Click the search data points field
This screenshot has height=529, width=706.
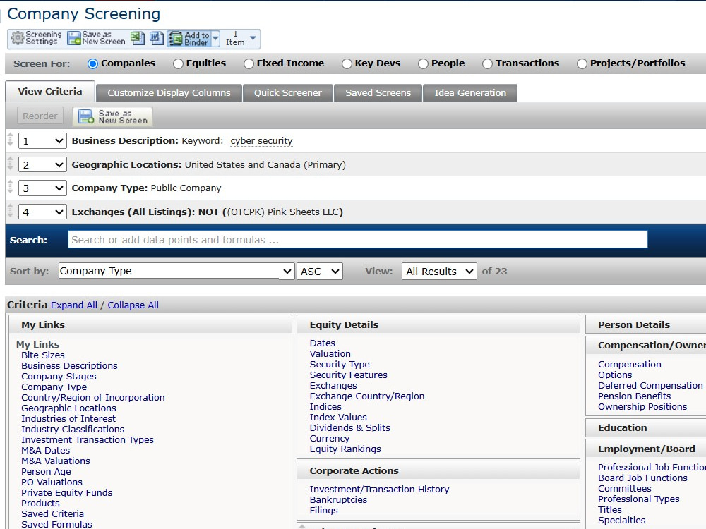tap(357, 239)
